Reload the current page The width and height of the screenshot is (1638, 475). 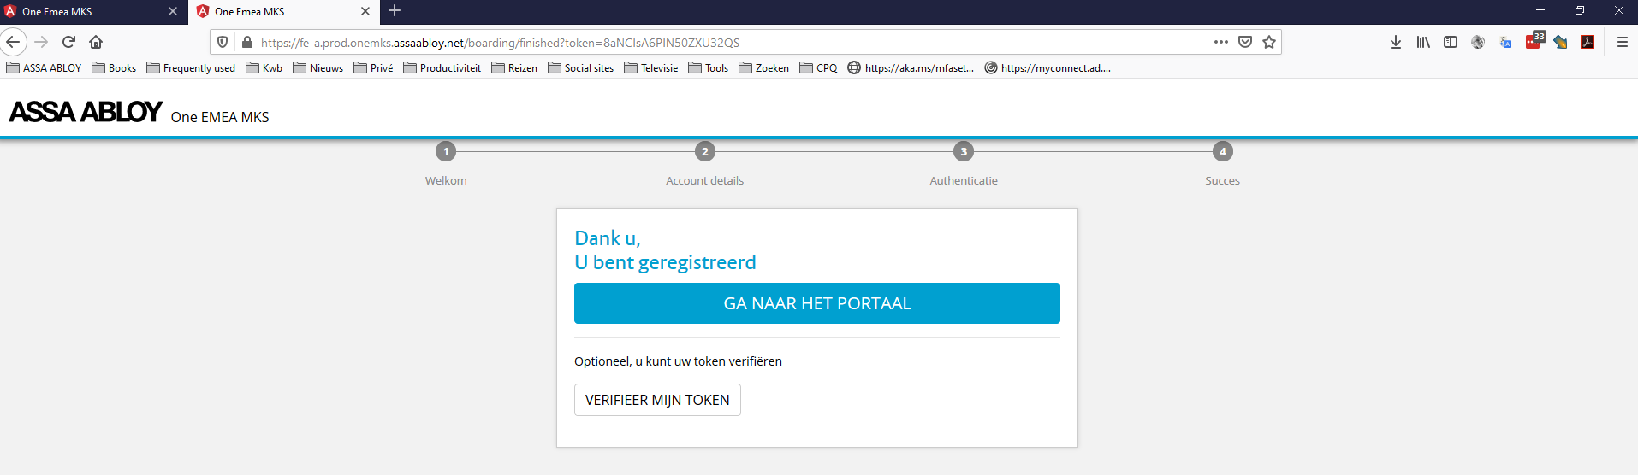68,42
